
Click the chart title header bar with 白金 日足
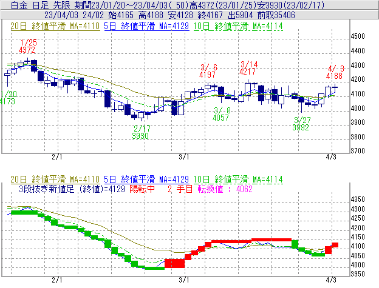click(x=189, y=5)
